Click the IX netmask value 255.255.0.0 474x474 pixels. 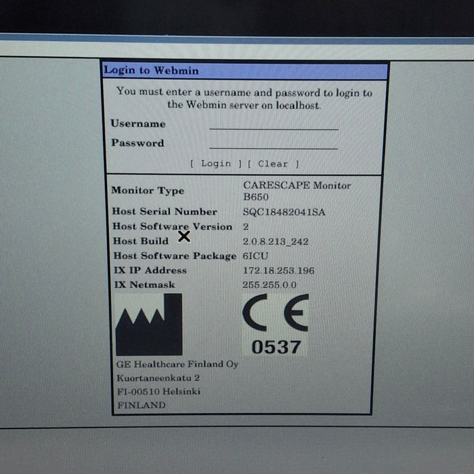tap(270, 285)
